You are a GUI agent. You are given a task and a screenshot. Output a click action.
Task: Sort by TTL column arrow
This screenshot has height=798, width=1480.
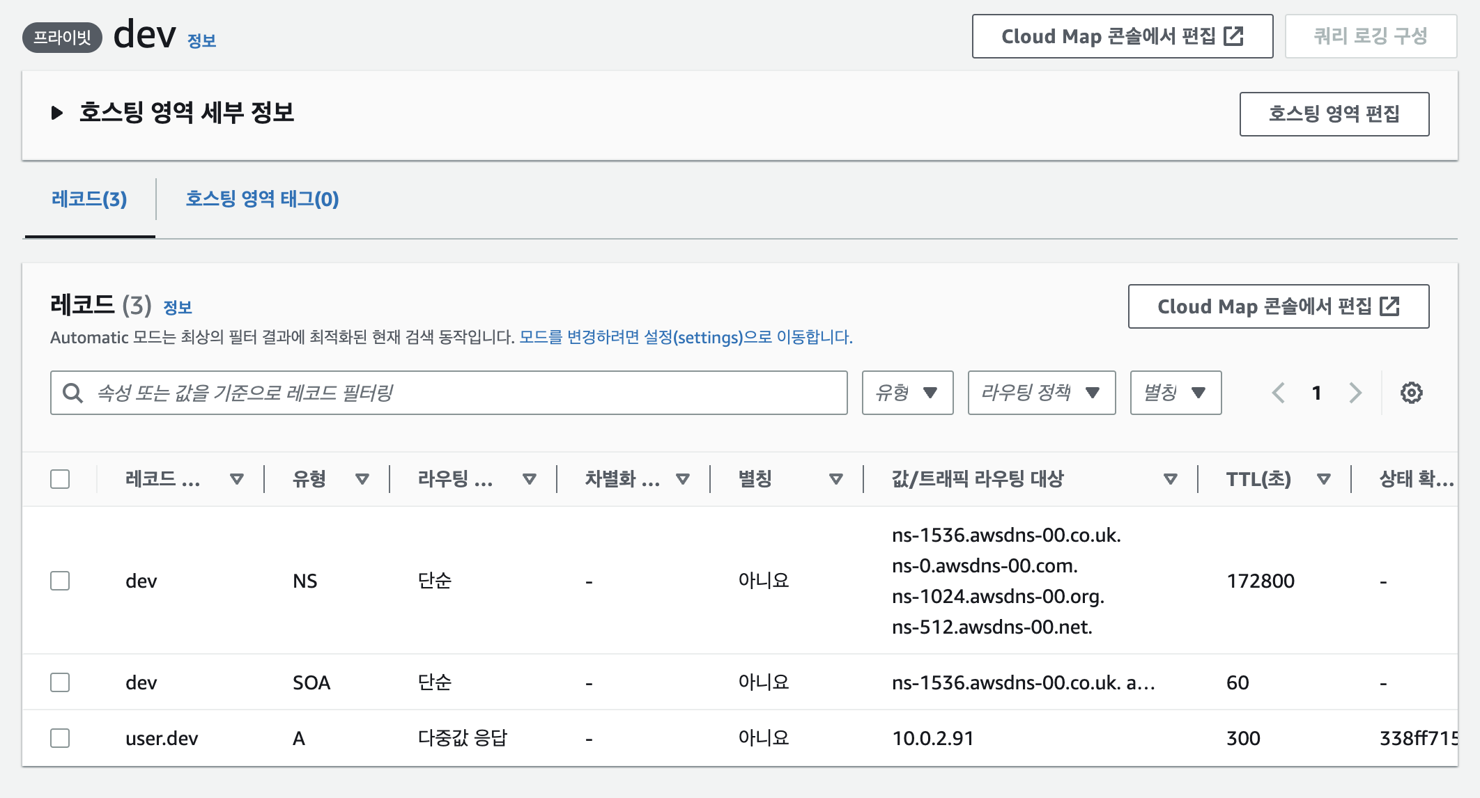1324,479
